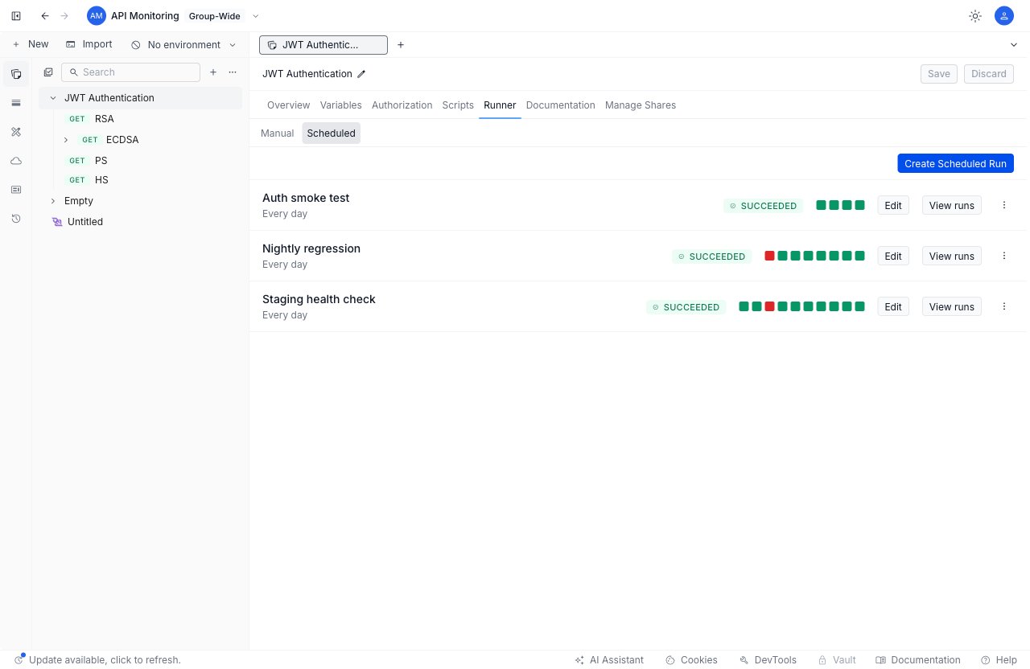Edit the JWT Authentication name pencil icon
Image resolution: width=1030 pixels, height=669 pixels.
click(x=361, y=74)
